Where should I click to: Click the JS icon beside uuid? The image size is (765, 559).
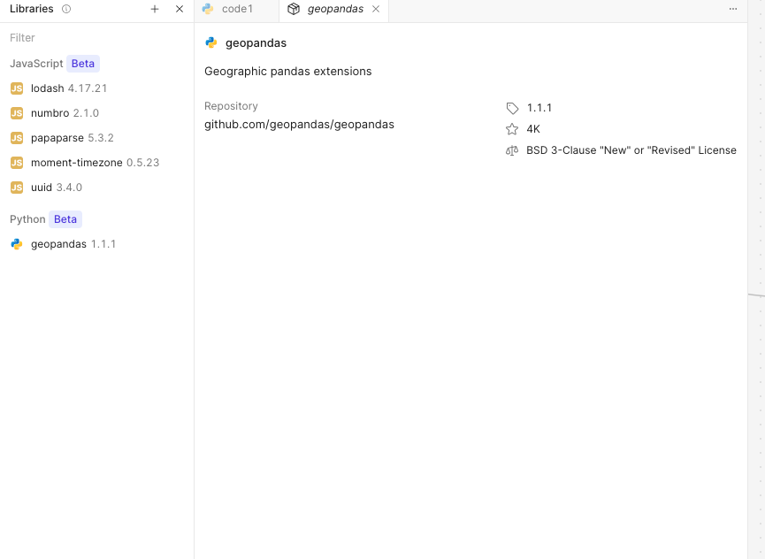click(17, 188)
